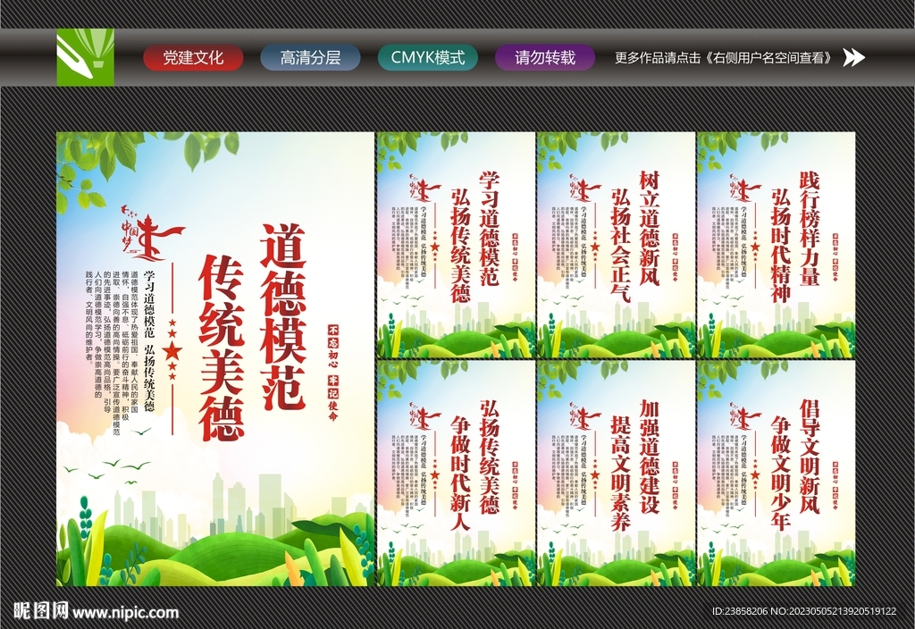Click the large red star on the big poster
This screenshot has height=629, width=915.
[172, 351]
